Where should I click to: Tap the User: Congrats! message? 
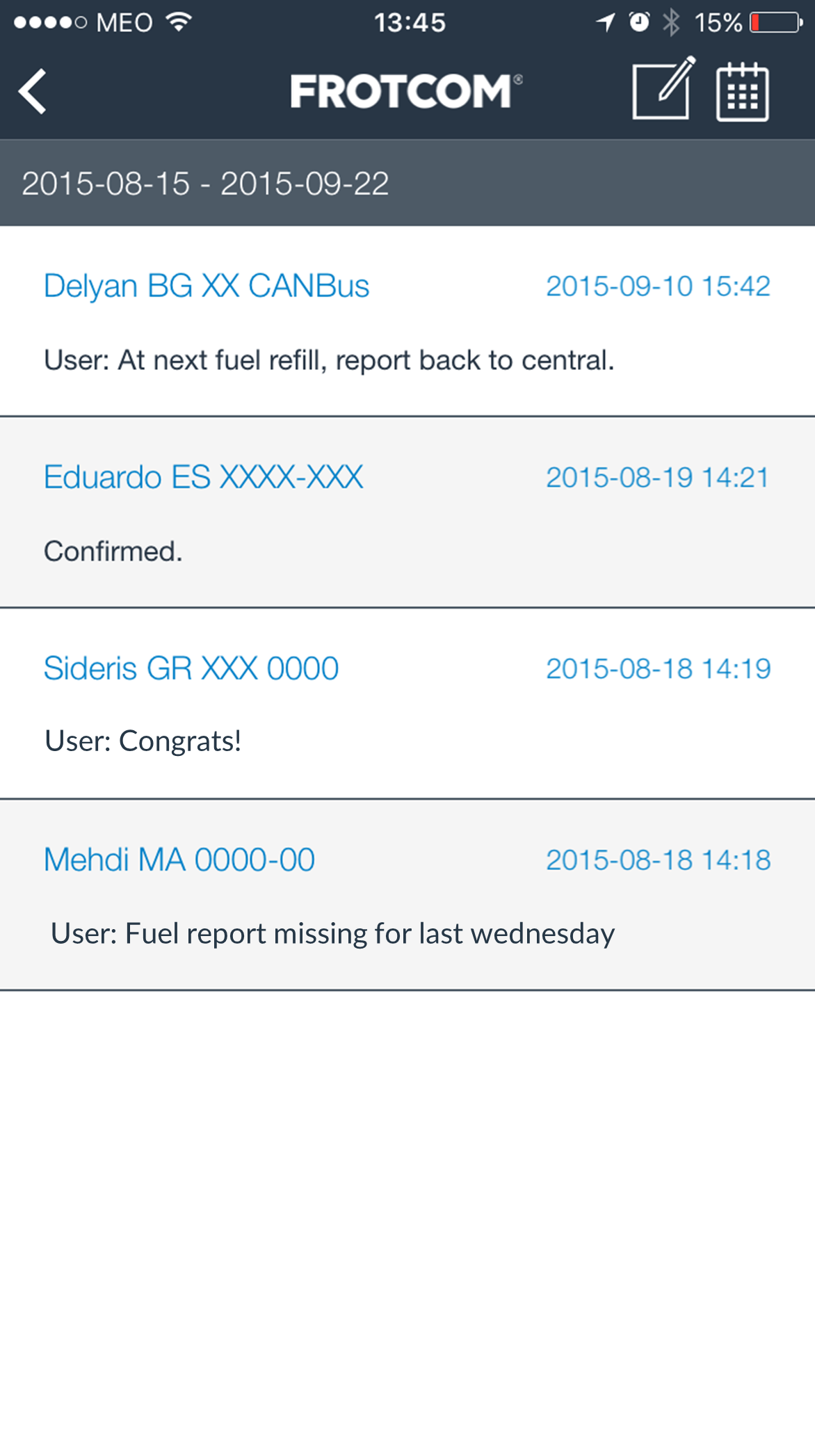pyautogui.click(x=143, y=741)
